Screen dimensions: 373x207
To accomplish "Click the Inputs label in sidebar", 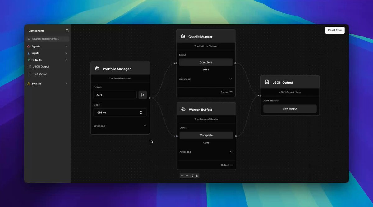I will tap(35, 53).
